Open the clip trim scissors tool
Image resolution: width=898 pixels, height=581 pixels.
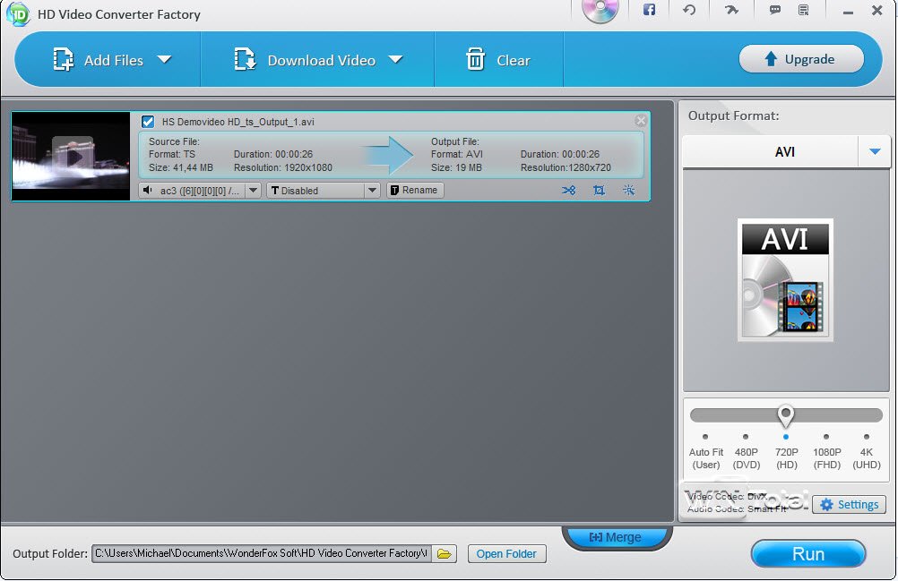point(569,190)
